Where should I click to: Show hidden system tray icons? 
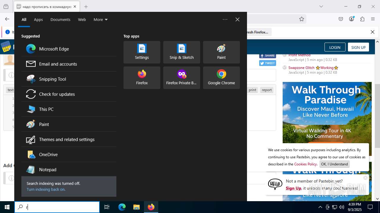pyautogui.click(x=320, y=207)
